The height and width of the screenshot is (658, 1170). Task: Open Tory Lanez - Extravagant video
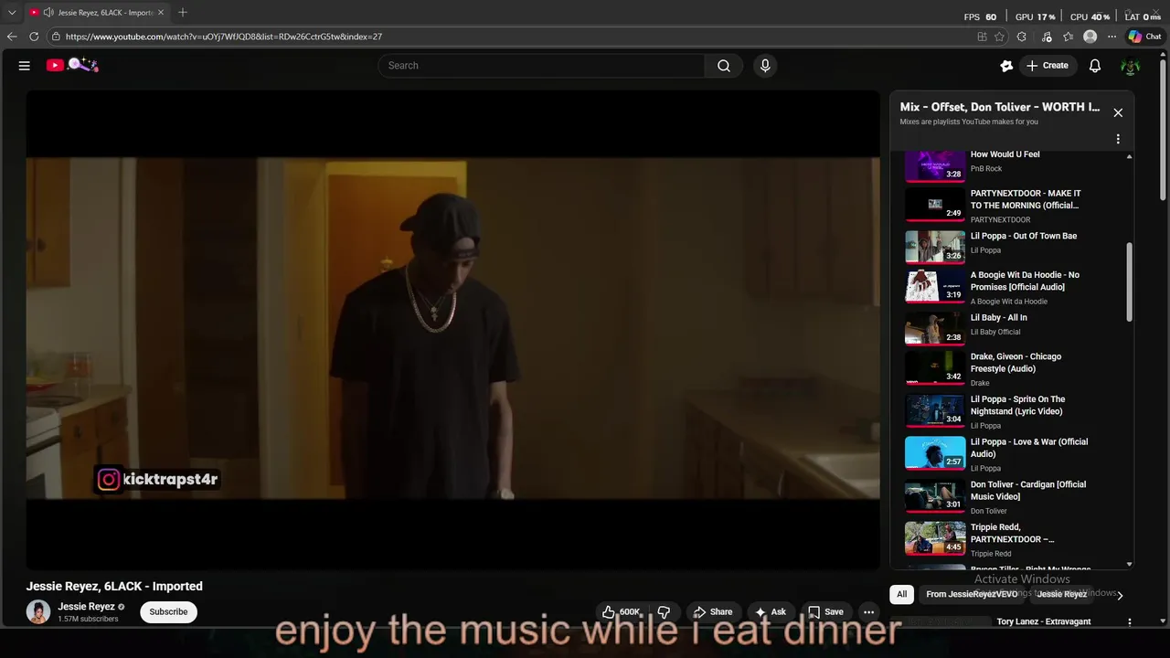click(1043, 621)
